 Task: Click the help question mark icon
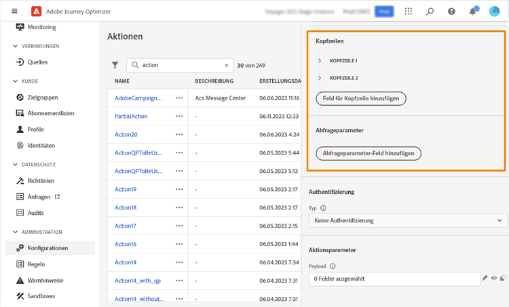(451, 12)
